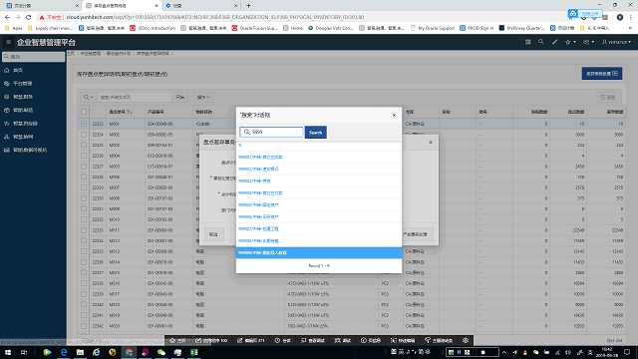Open Edit Page 371 in developer toolbar
The width and height of the screenshot is (638, 359).
(x=250, y=340)
